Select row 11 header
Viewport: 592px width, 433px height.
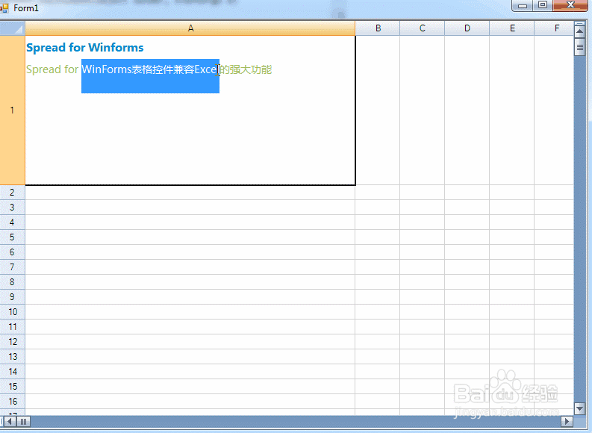pyautogui.click(x=13, y=327)
